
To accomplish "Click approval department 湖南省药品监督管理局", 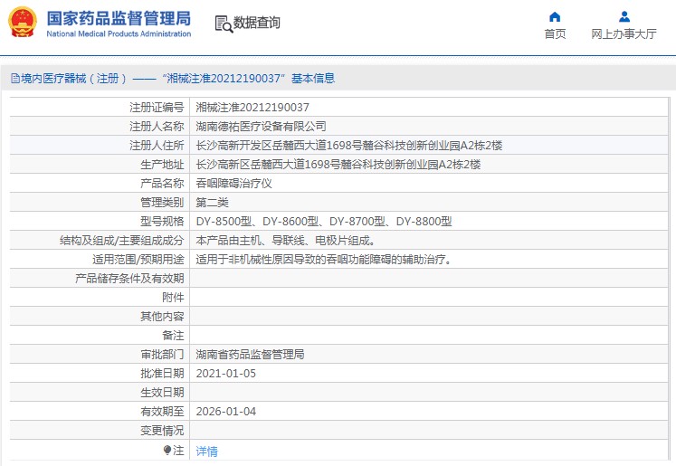I will [250, 355].
